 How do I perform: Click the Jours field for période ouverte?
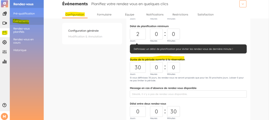tap(138, 67)
